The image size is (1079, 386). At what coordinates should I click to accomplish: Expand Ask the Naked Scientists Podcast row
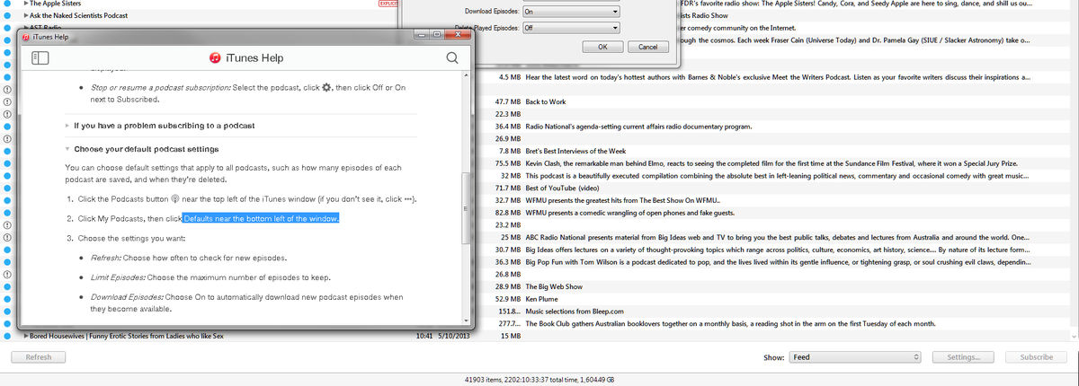[27, 16]
